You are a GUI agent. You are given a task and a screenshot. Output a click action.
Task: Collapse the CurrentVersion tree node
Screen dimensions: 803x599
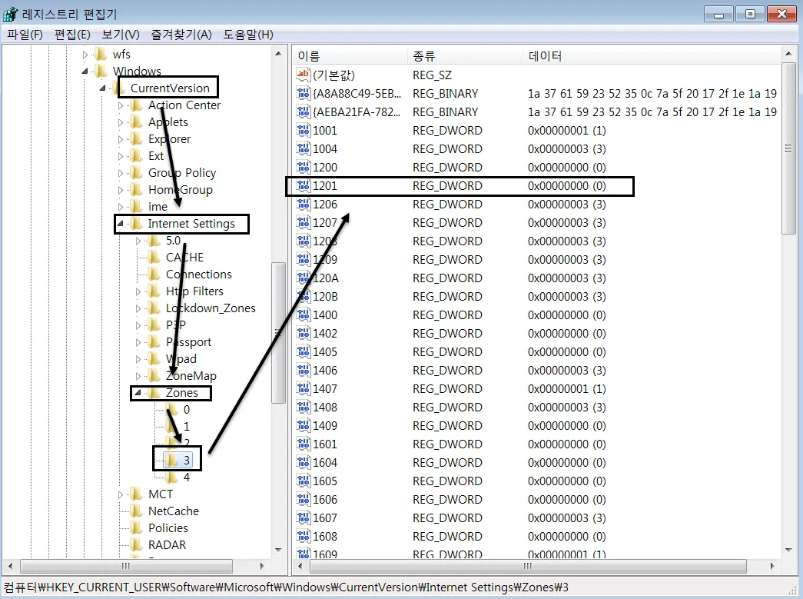[103, 88]
